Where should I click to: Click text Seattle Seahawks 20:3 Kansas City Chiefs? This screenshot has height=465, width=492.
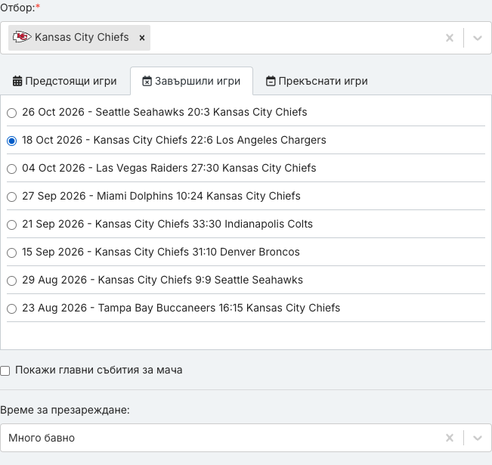point(201,112)
